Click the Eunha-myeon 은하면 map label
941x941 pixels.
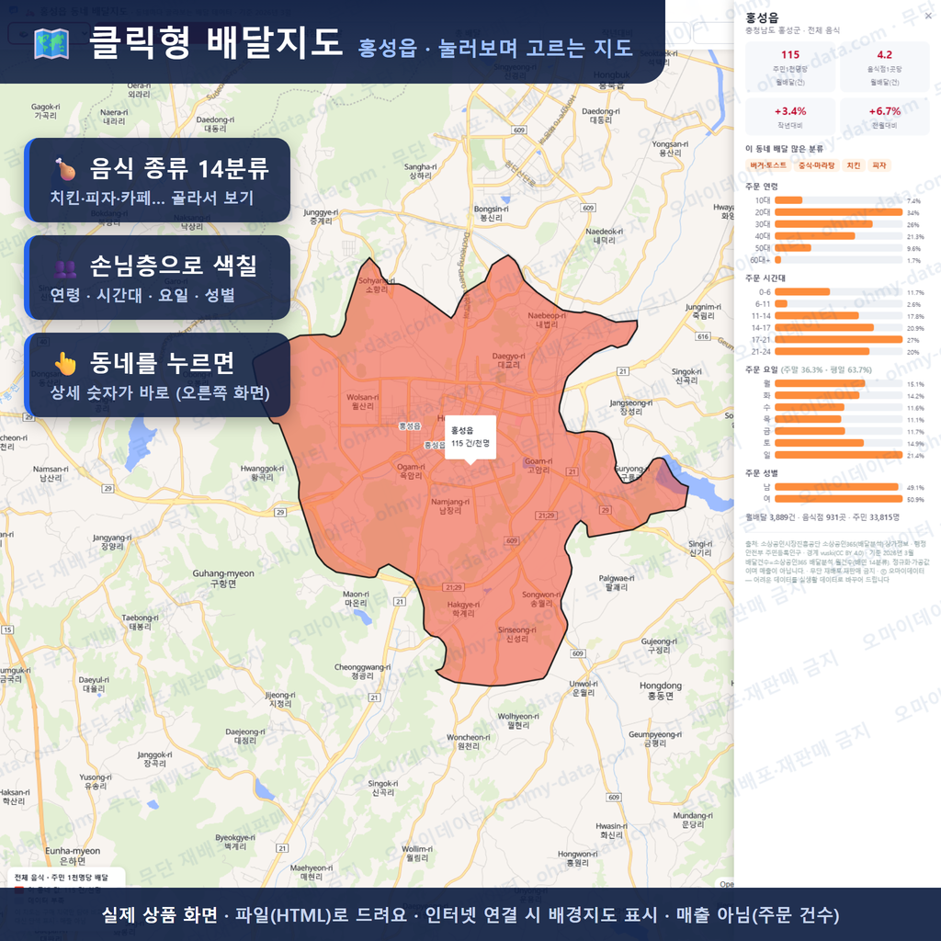(x=72, y=856)
